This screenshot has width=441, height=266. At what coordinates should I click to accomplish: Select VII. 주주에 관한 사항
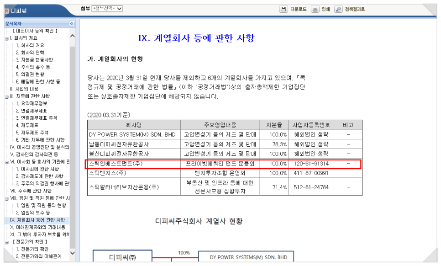coord(31,191)
